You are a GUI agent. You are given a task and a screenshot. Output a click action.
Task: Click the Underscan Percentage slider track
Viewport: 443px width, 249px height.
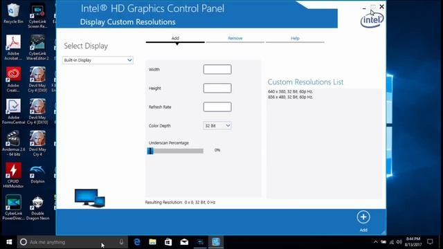pyautogui.click(x=175, y=151)
